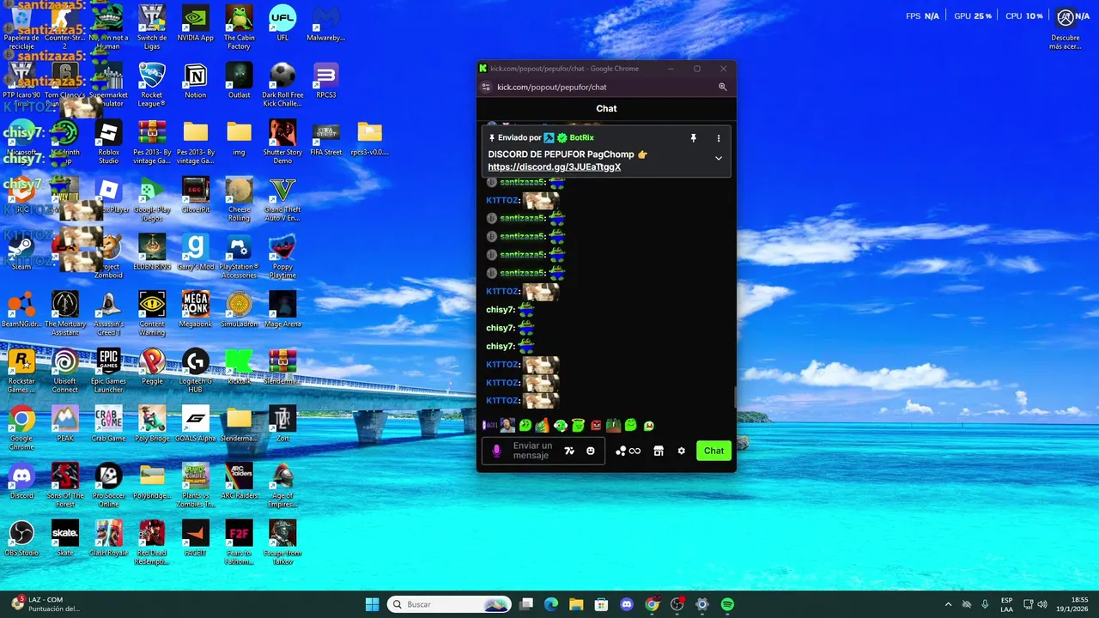Open three-dot menu on pinned message
The width and height of the screenshot is (1099, 618).
719,137
